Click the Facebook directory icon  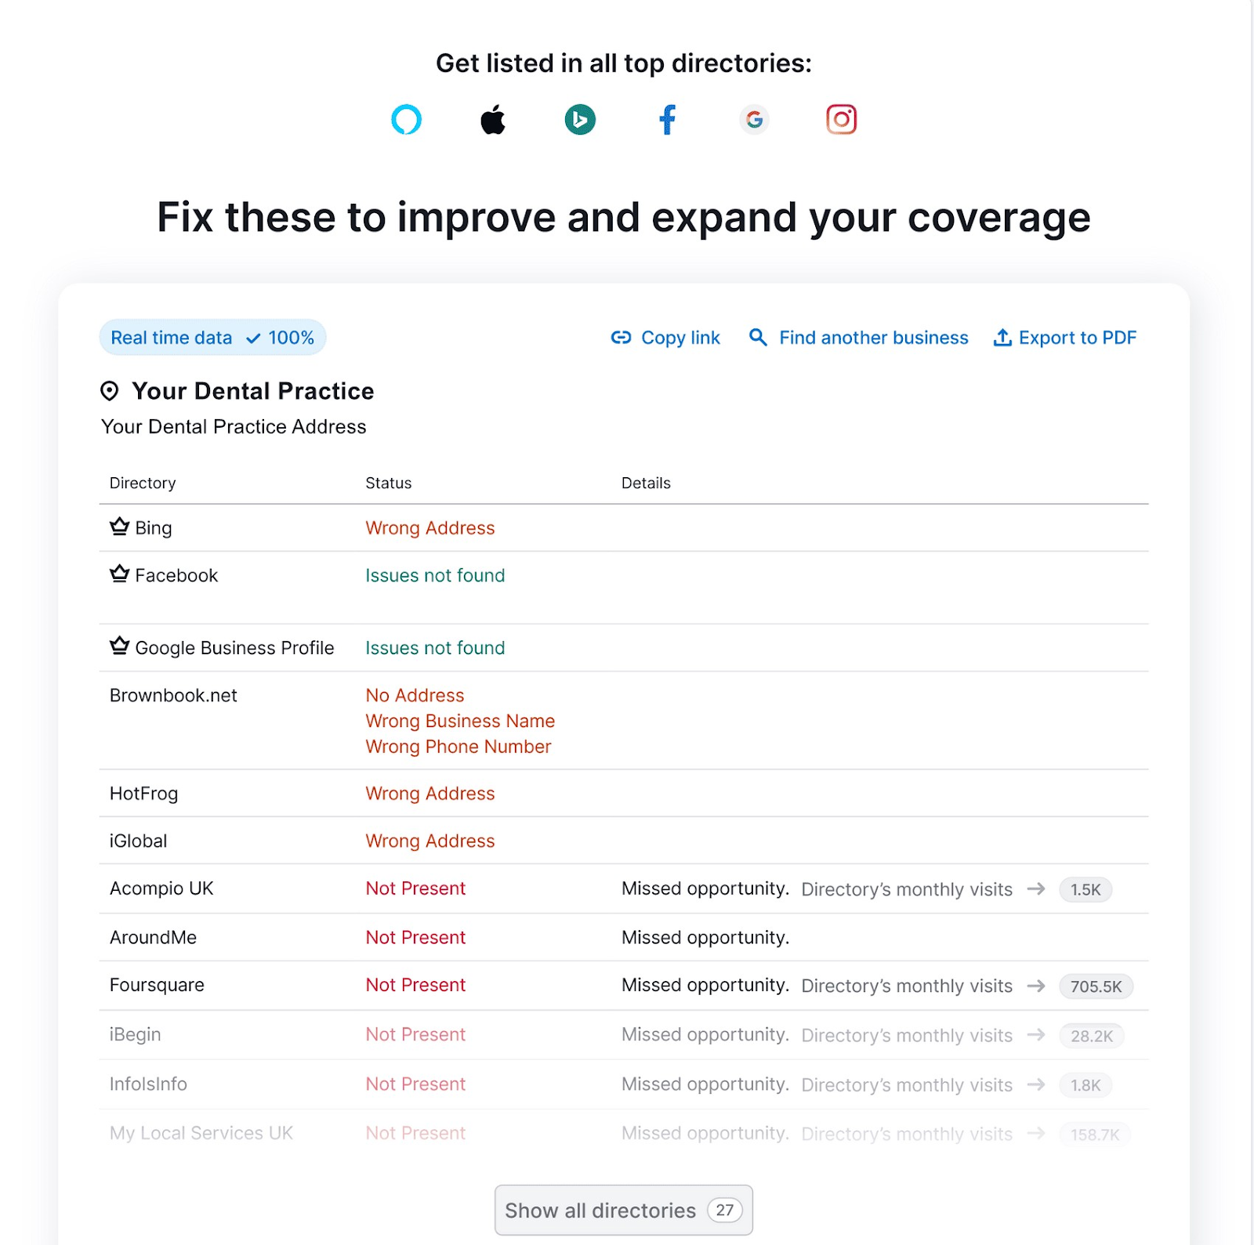tap(667, 120)
